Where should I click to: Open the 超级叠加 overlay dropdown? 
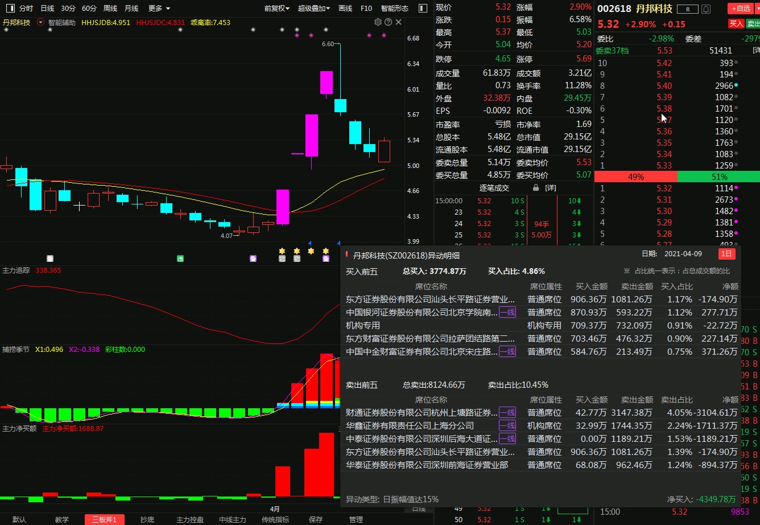pyautogui.click(x=315, y=9)
